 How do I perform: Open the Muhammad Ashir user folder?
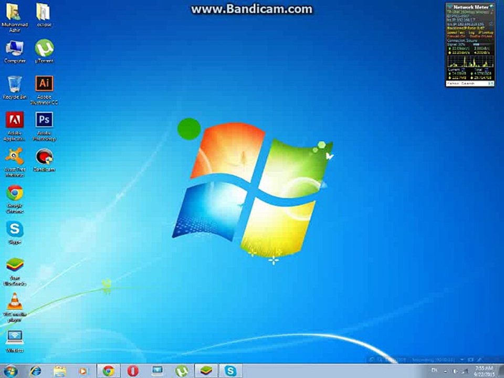[x=14, y=18]
